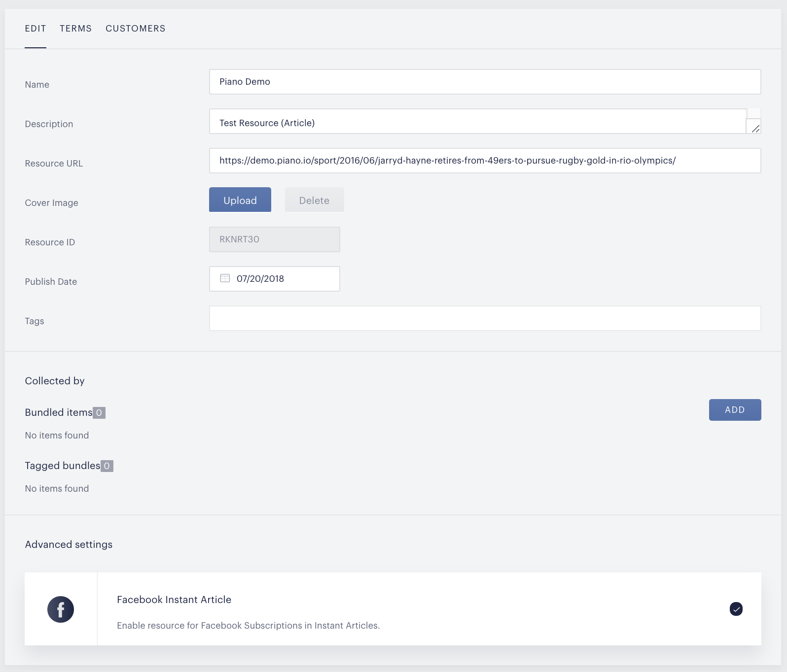Click the Tagged bundles count badge
Screen dimensions: 787x672
tap(107, 466)
